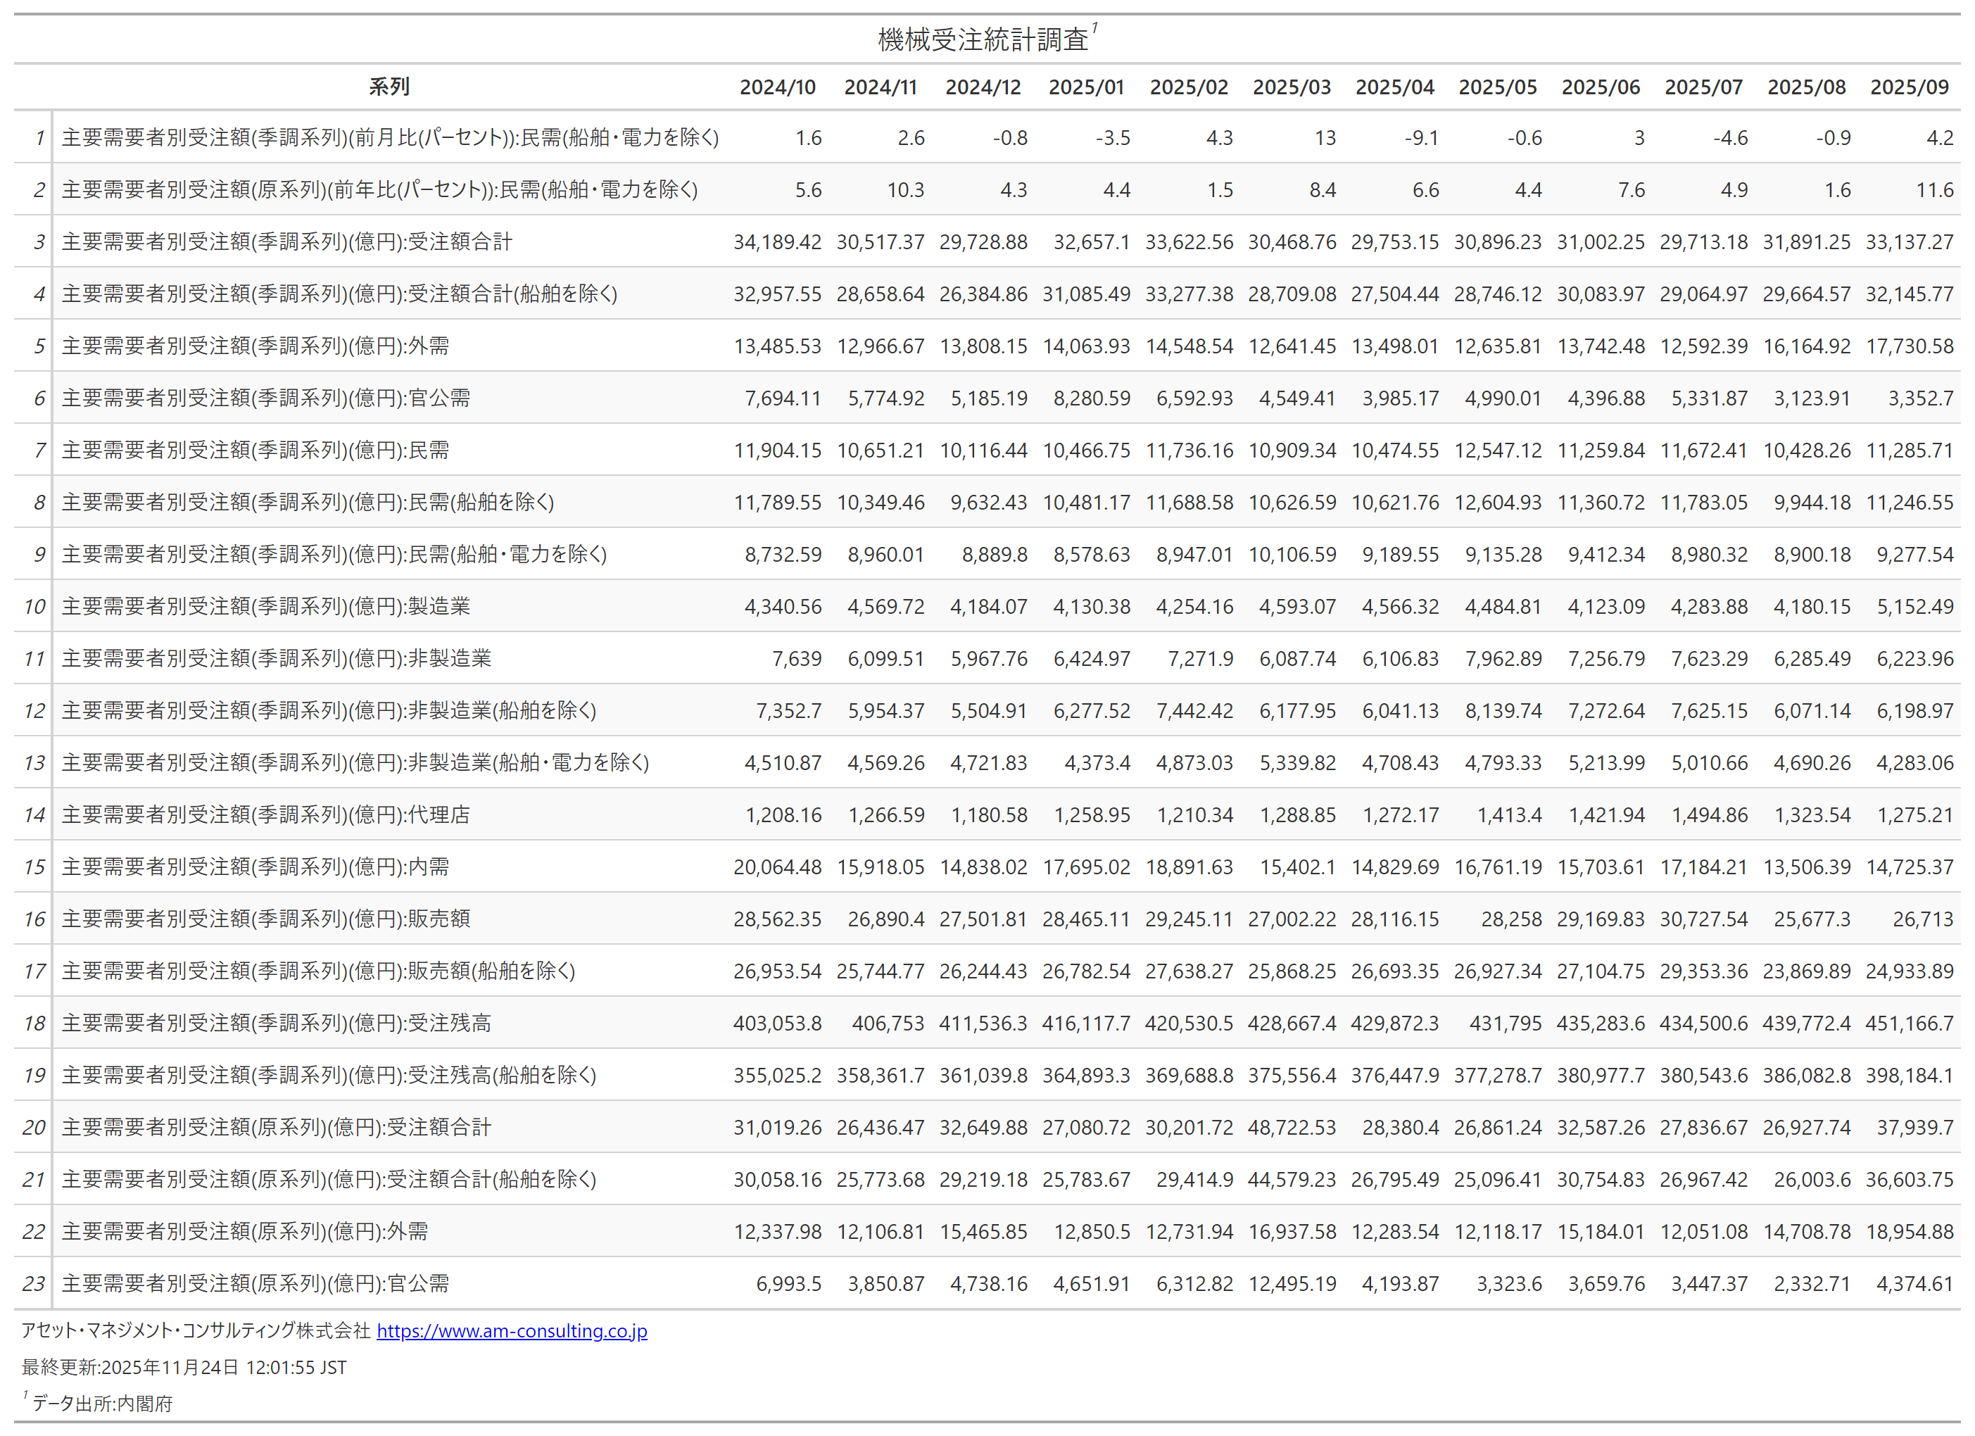Click row 6 官公需 series label
1975x1436 pixels.
point(265,398)
